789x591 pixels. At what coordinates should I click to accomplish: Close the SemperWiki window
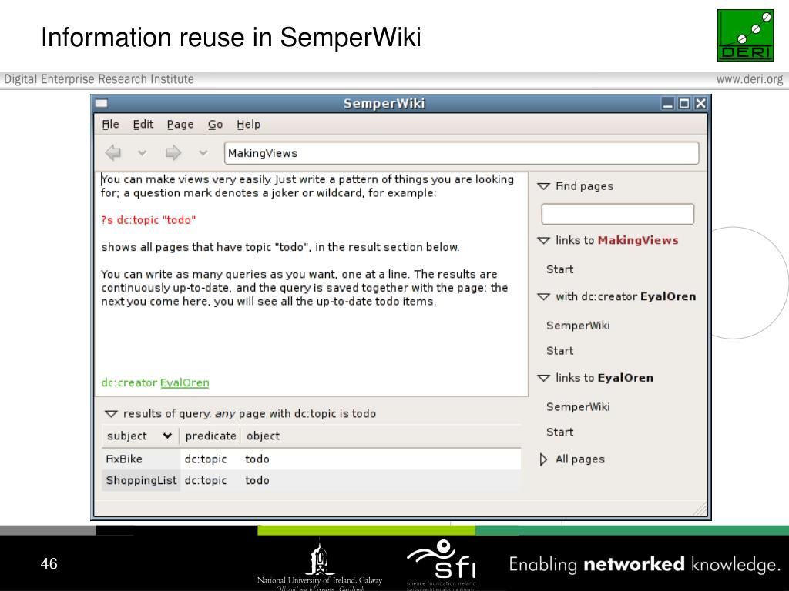pos(700,104)
